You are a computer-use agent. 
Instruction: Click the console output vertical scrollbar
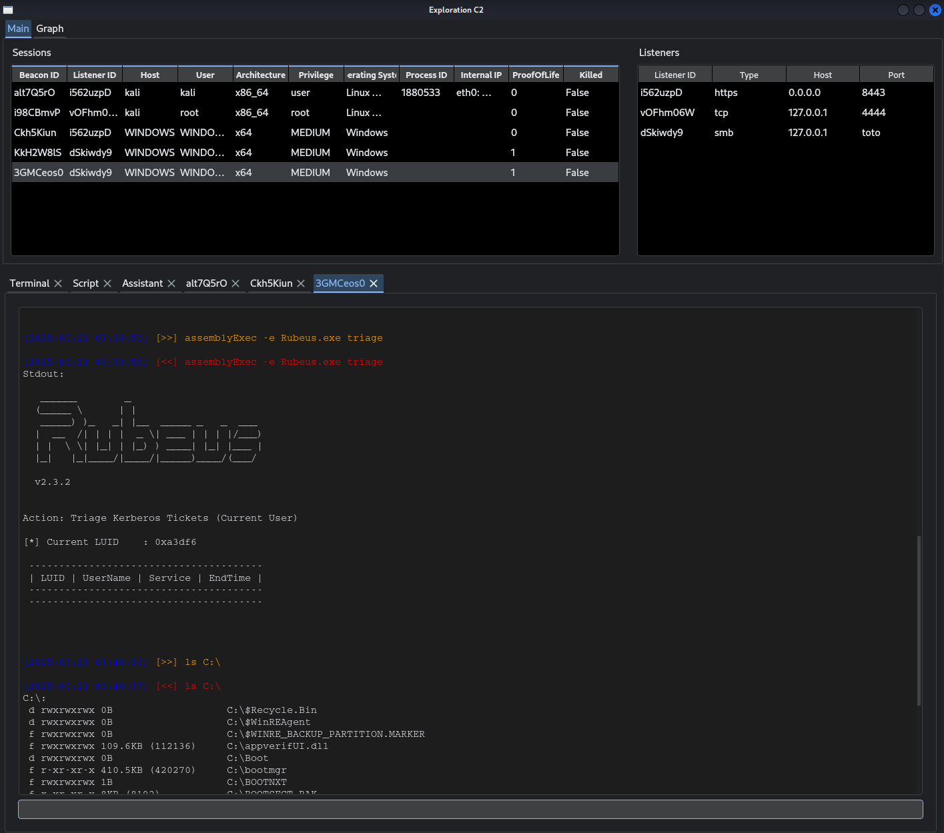[x=919, y=620]
